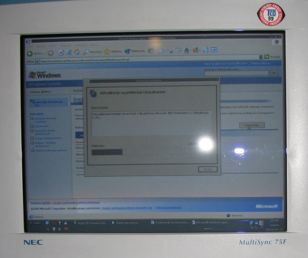Open the Wstecz history dropdown arrow
This screenshot has height=258, width=308.
45,54
